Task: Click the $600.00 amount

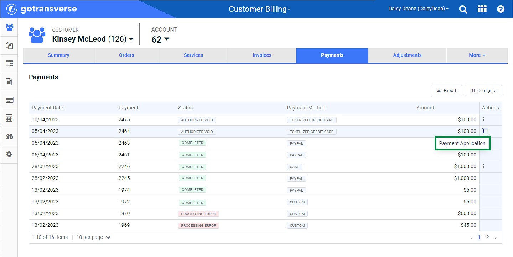Action: tap(467, 213)
